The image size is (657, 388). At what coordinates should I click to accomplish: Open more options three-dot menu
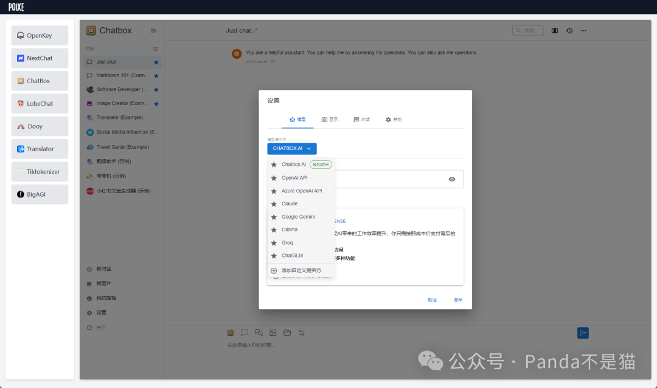click(x=583, y=30)
